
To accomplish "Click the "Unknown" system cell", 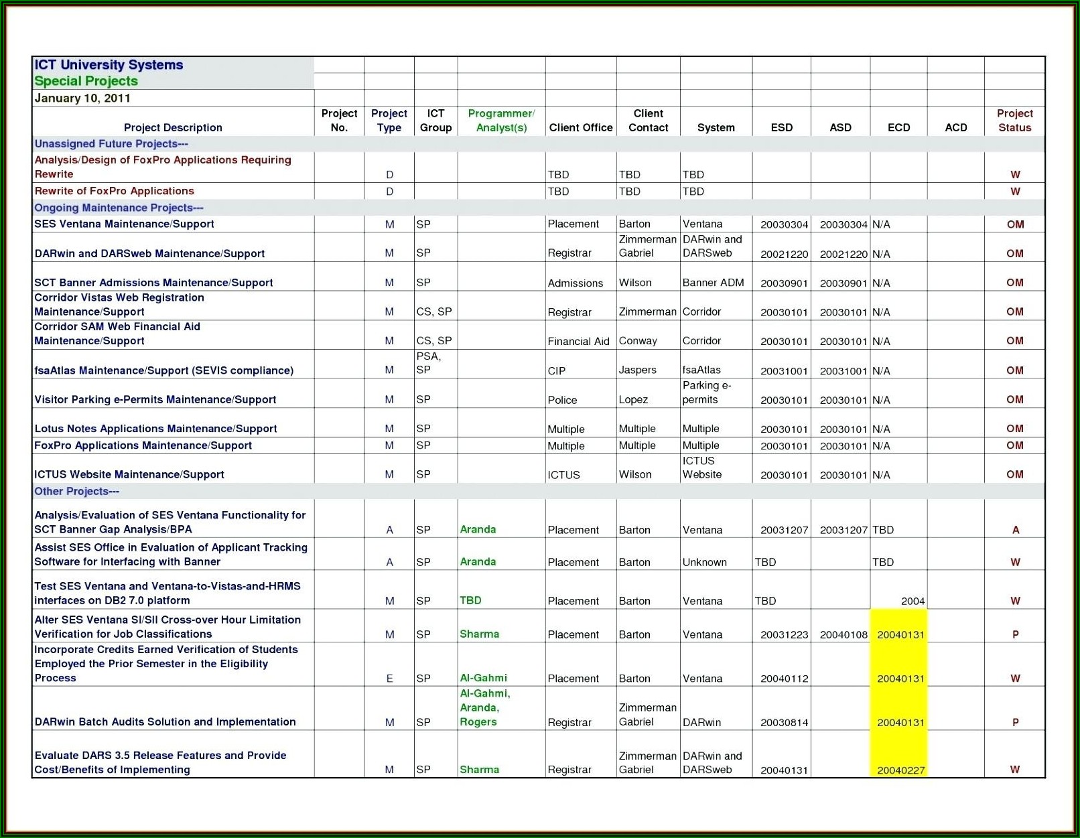I will [704, 562].
